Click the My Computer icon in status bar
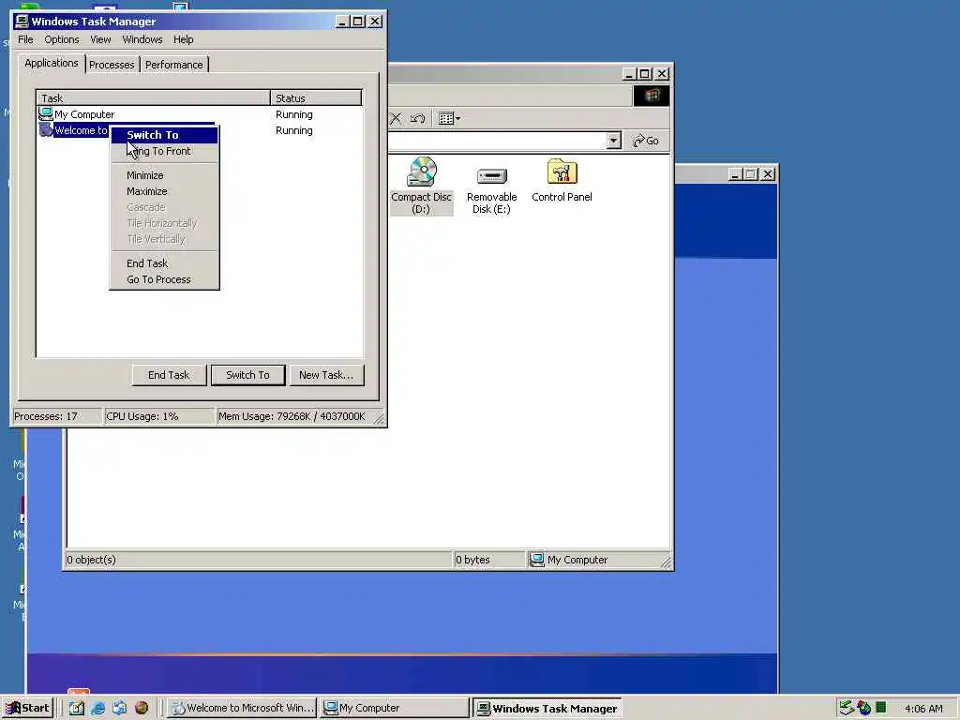 tap(537, 560)
